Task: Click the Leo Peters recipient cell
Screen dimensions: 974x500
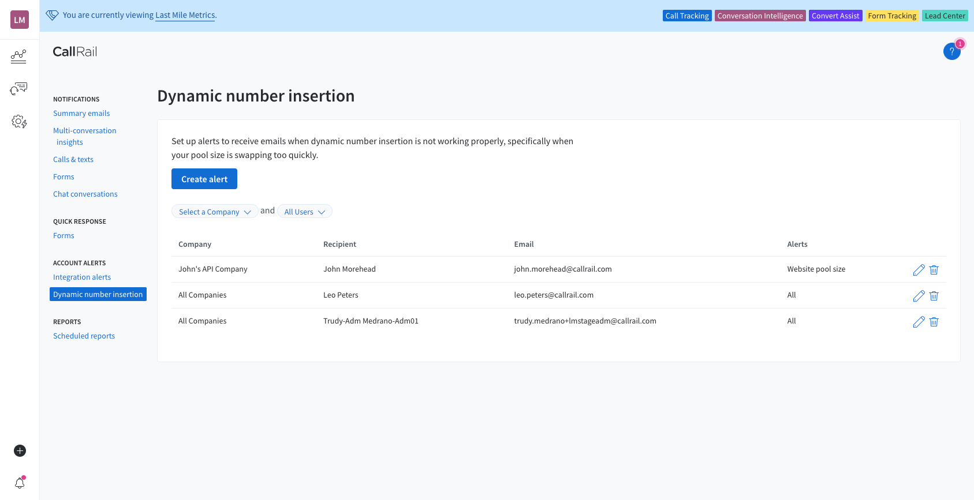Action: point(341,295)
